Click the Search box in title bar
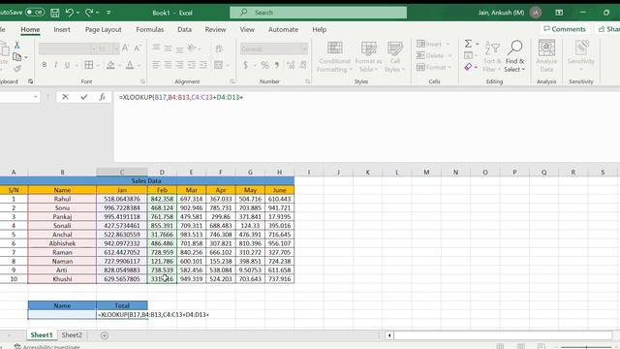Viewport: 620px width, 349px height. click(x=318, y=13)
